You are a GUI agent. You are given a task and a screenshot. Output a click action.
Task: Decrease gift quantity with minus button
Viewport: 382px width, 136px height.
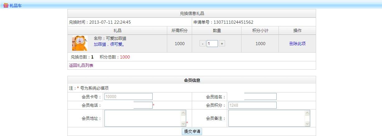tap(202, 44)
